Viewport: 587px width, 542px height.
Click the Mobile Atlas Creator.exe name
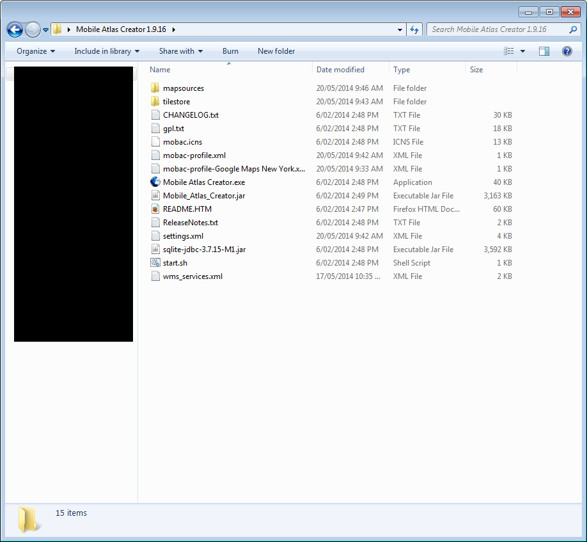pyautogui.click(x=204, y=182)
